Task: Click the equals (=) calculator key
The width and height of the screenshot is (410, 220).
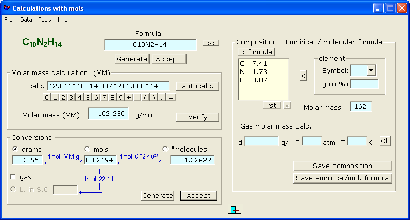Action: coord(171,97)
